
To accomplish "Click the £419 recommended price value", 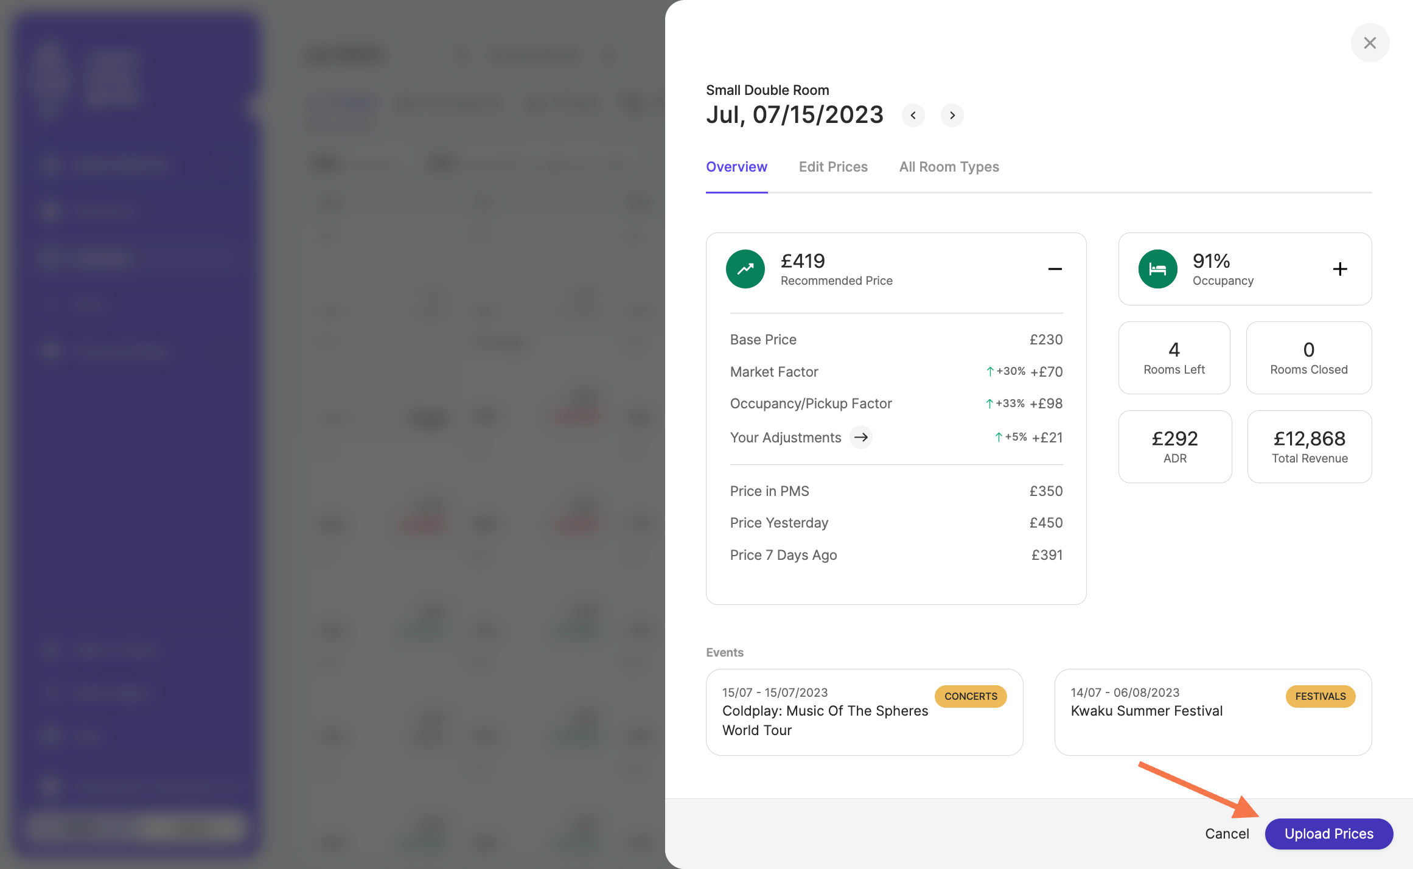I will click(803, 261).
